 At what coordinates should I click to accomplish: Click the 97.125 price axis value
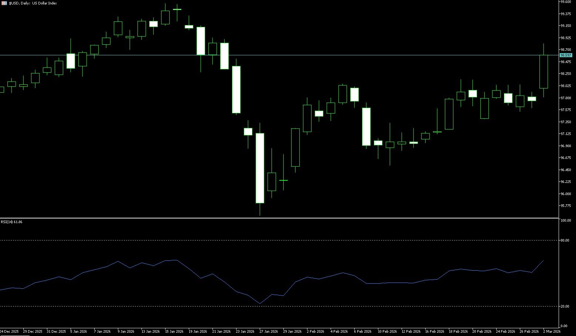566,134
